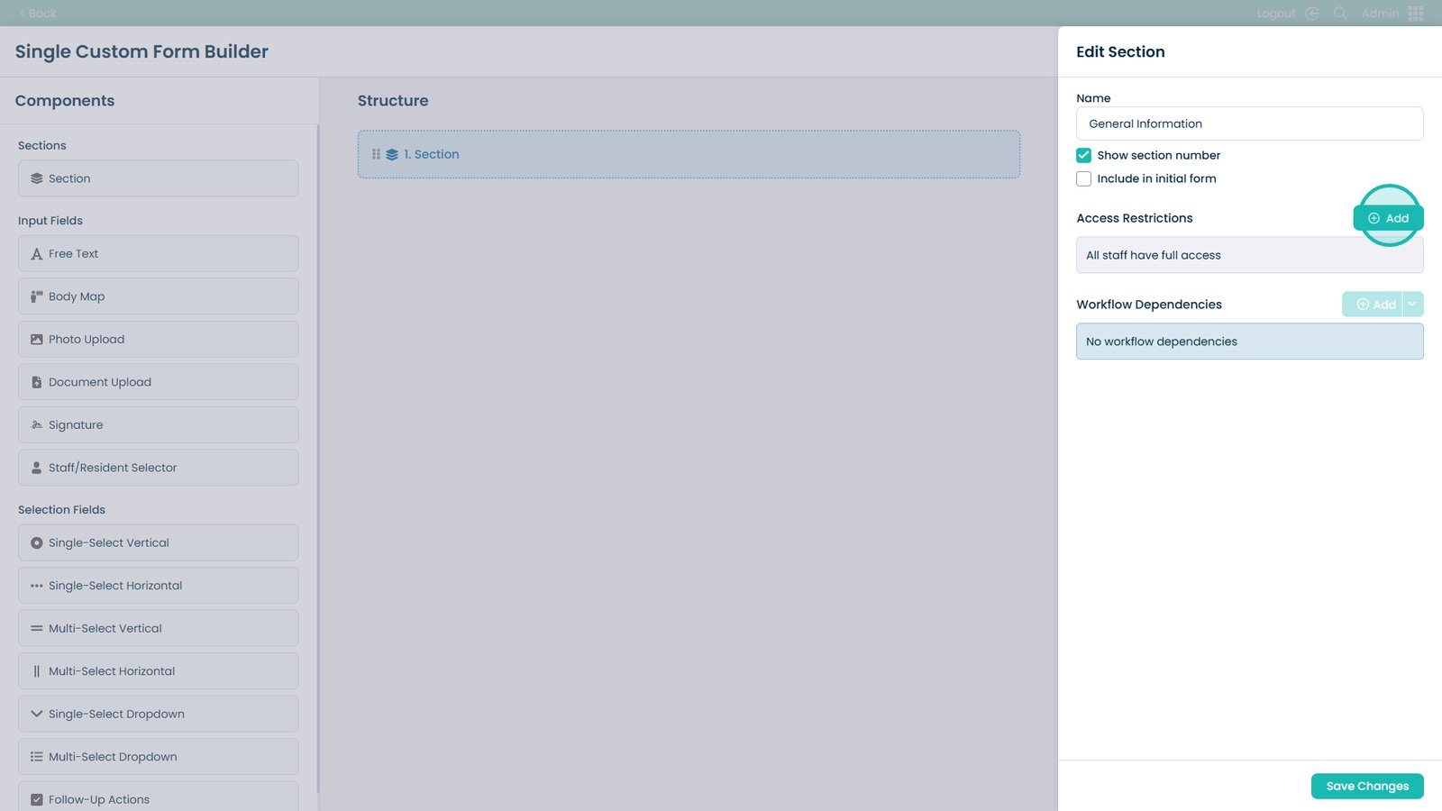The image size is (1442, 811).
Task: Click Add next to Workflow Dependencies
Action: [x=1373, y=305]
